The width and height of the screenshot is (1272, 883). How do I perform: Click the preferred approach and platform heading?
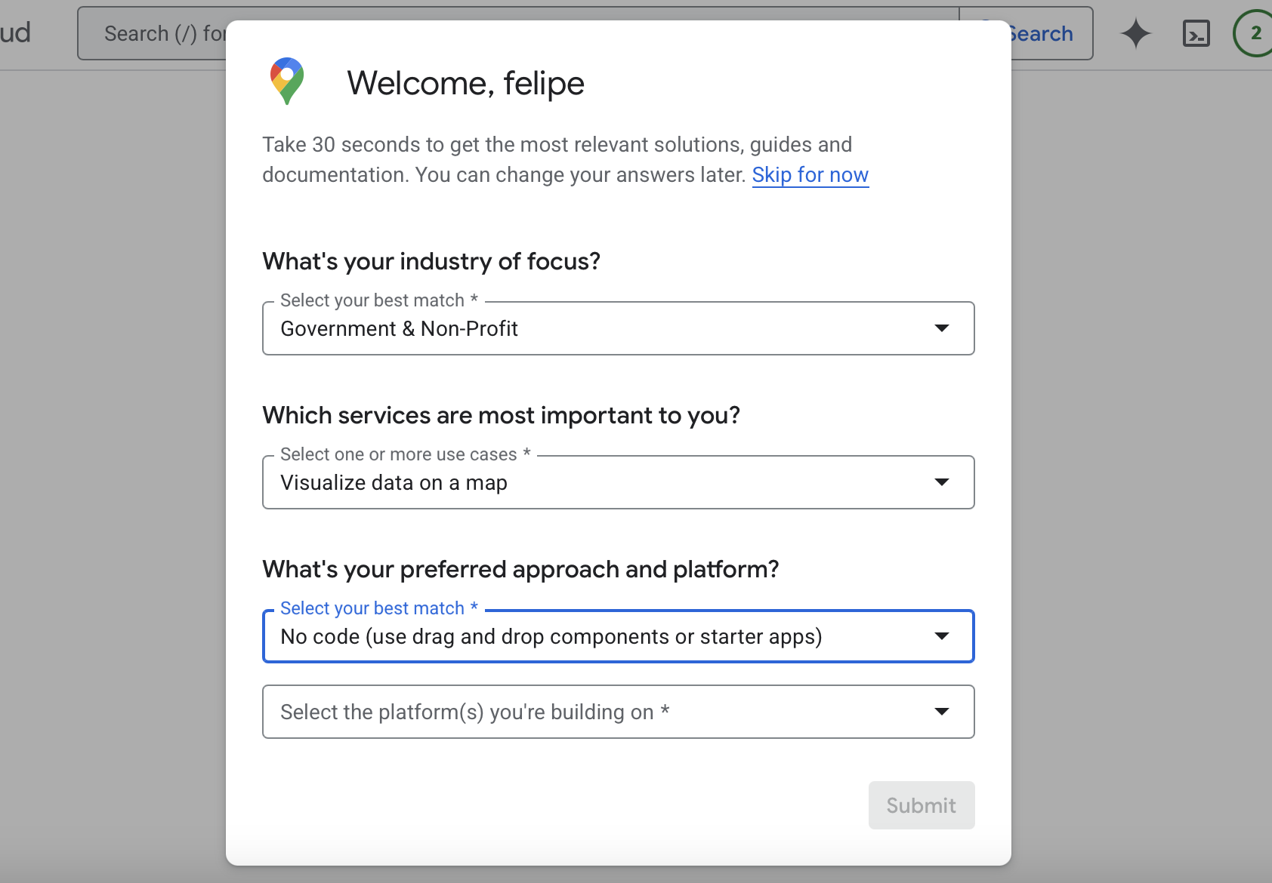click(x=520, y=569)
